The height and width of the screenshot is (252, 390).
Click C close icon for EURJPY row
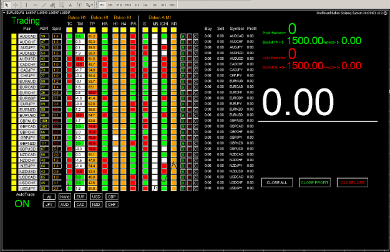[x=196, y=104]
